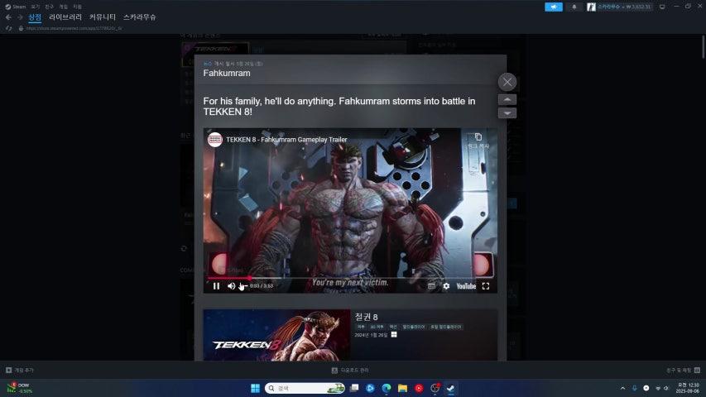Screen dimensions: 706x397
Task: Open 친구 및 채팅 friends chat
Action: [x=683, y=370]
